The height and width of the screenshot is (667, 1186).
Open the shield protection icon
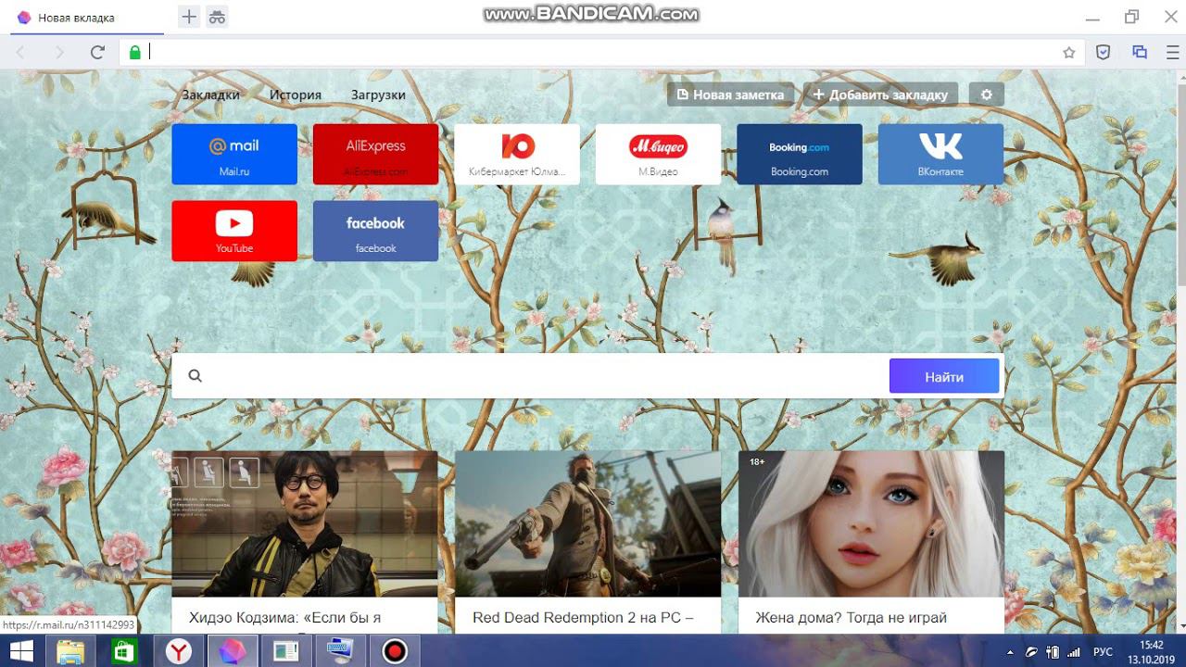(x=1104, y=53)
